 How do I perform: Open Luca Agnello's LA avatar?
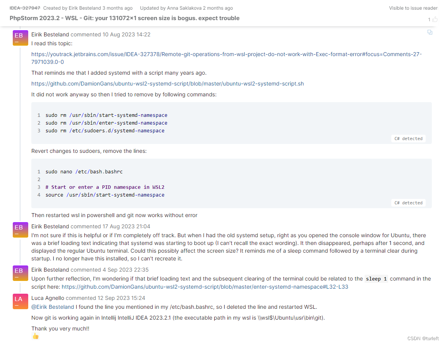point(20,301)
